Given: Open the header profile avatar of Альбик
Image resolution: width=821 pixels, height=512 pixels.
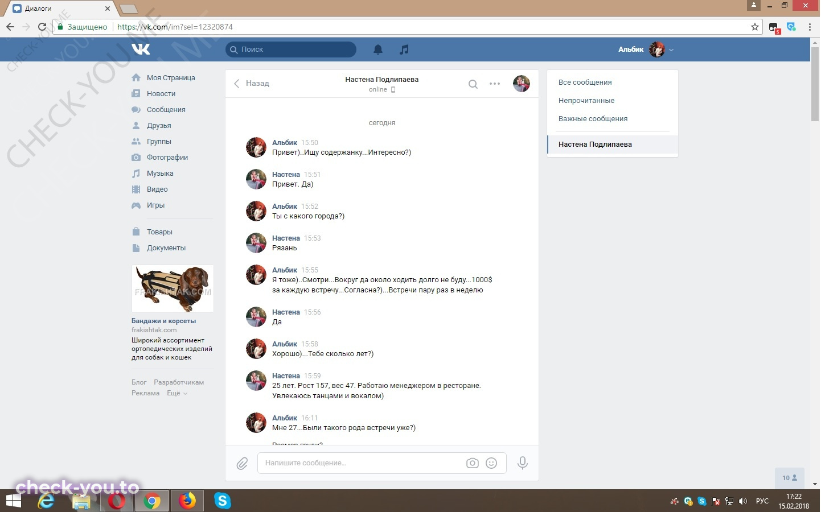Looking at the screenshot, I should tap(657, 49).
